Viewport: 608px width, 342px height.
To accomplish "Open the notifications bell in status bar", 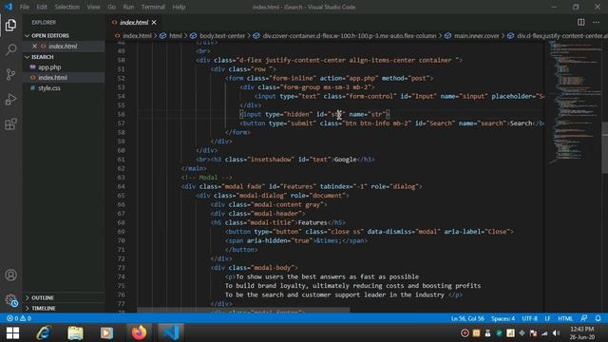I will click(598, 318).
